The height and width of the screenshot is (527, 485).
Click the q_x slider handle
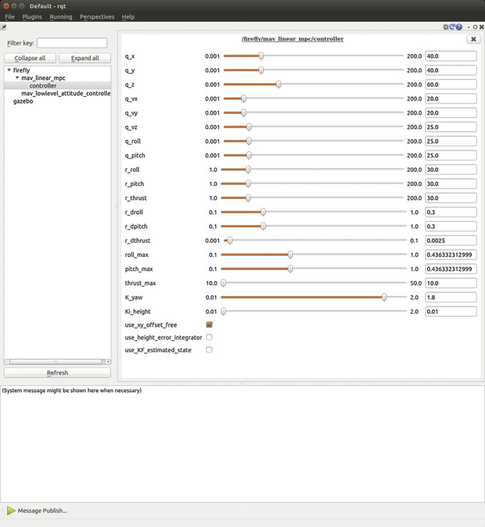tap(261, 56)
